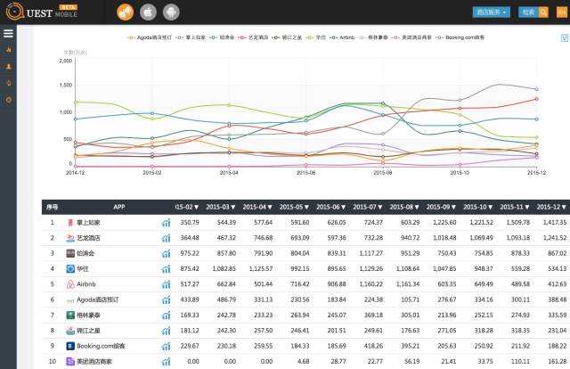Toggle 艺龙酒店 series in chart legend
570x369 pixels.
click(253, 37)
